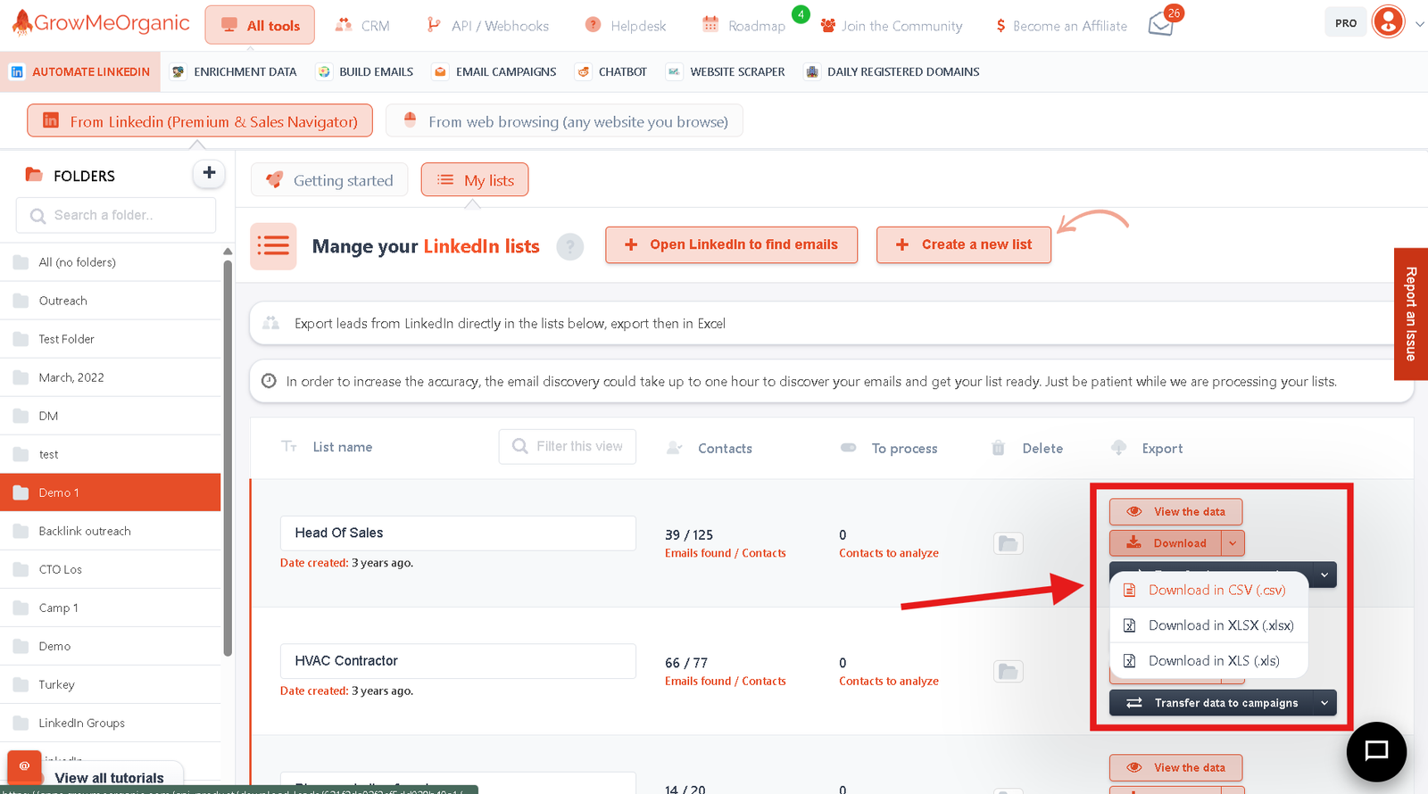
Task: Open the Demo 1 folder
Action: [x=111, y=492]
